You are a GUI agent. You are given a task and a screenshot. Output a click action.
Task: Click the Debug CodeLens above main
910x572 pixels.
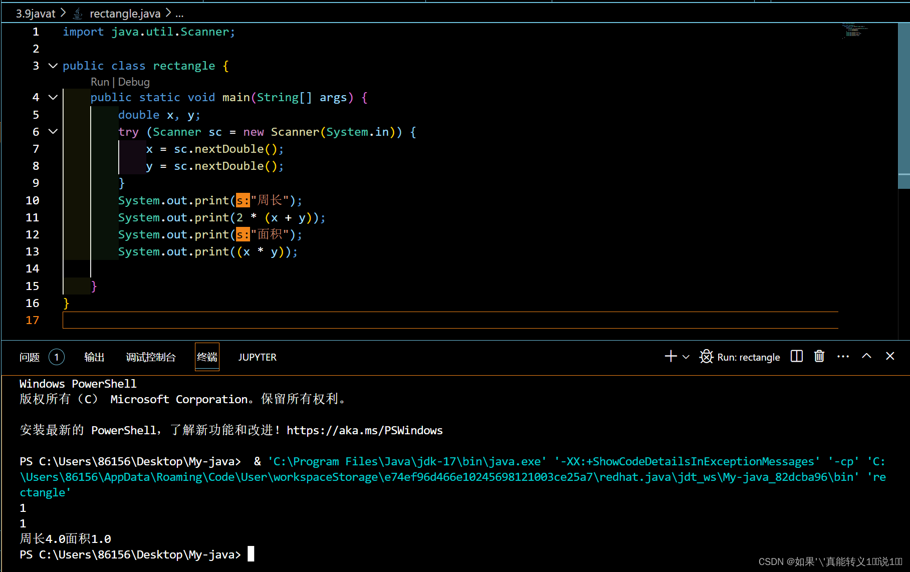(x=134, y=82)
